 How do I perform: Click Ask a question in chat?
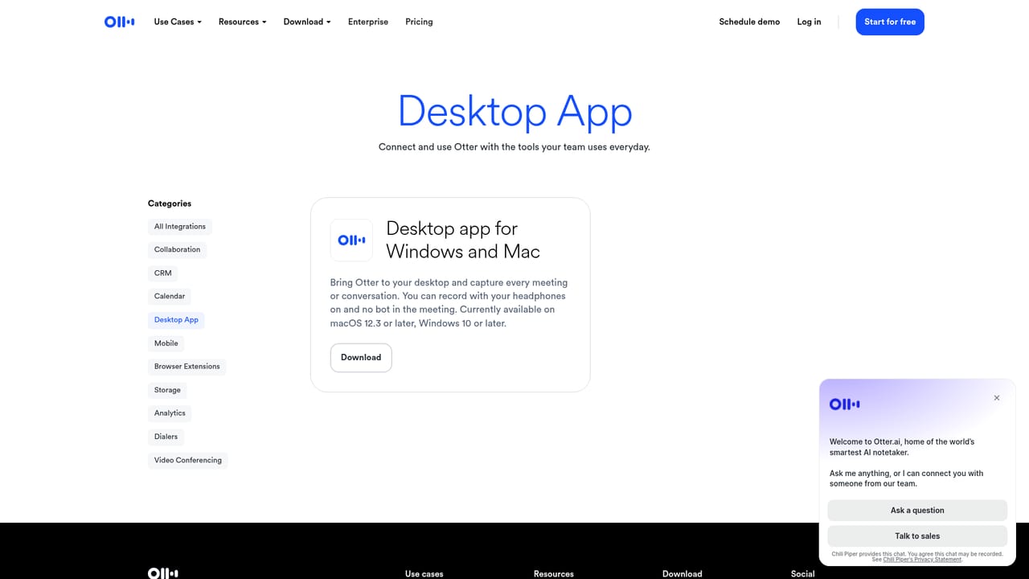917,511
